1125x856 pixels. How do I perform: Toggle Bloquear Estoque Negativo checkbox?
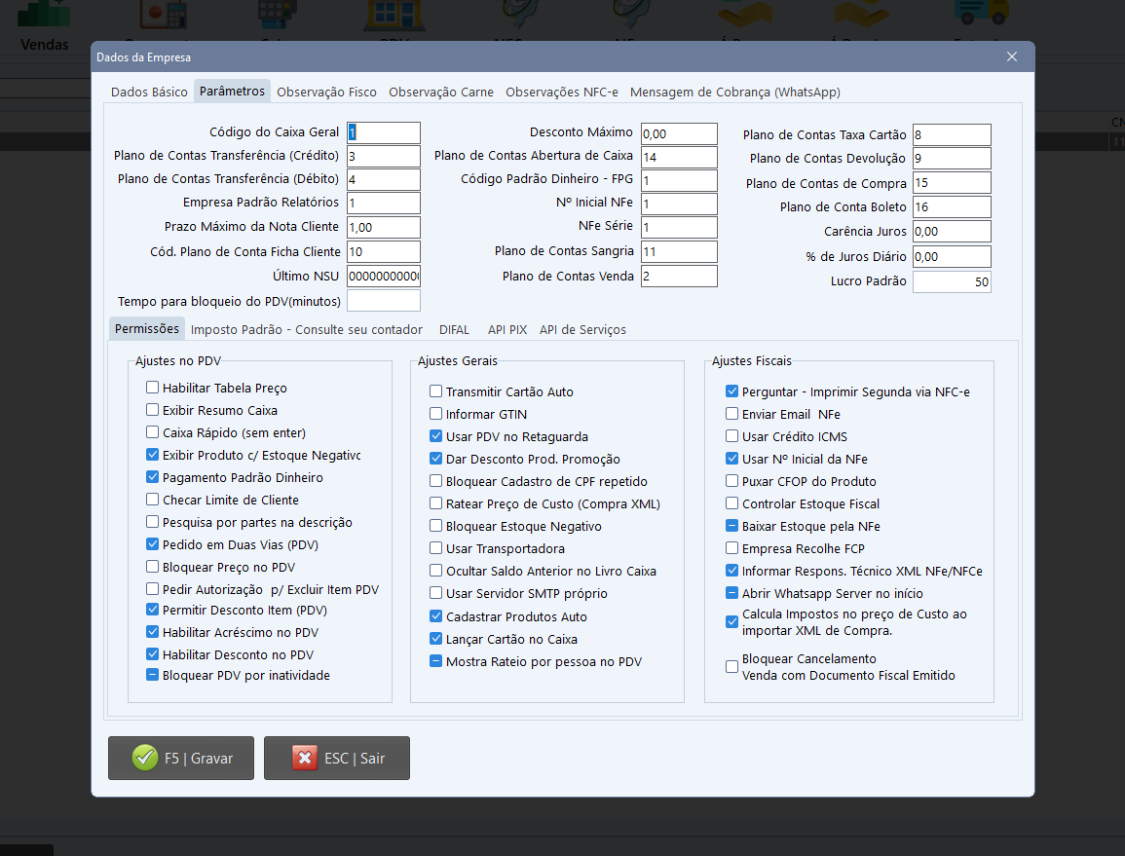pyautogui.click(x=436, y=526)
